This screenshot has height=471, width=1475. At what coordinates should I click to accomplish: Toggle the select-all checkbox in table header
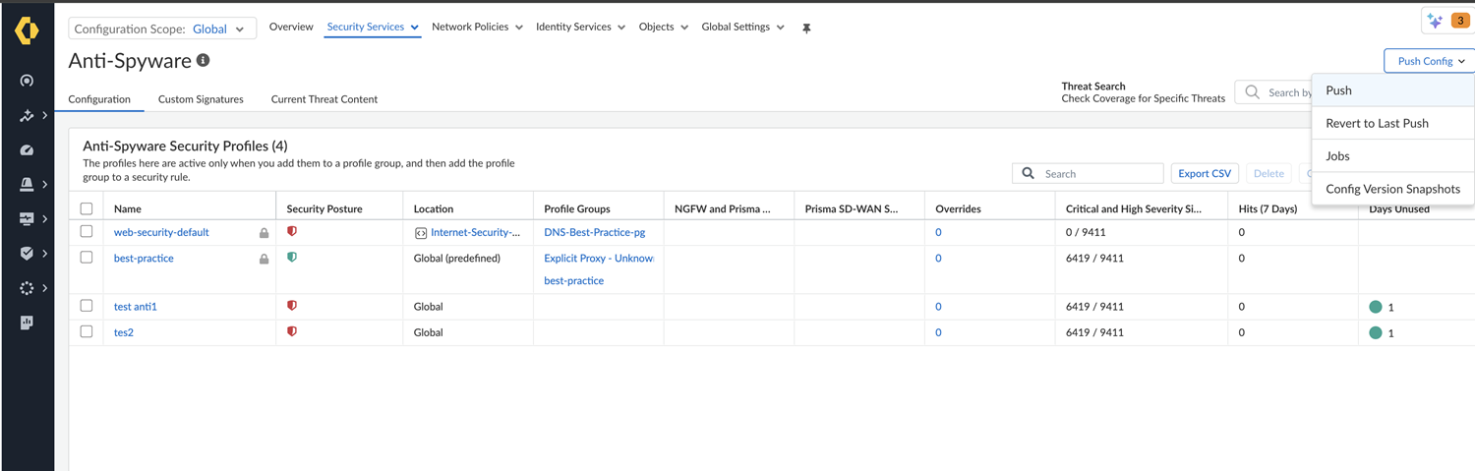click(87, 208)
